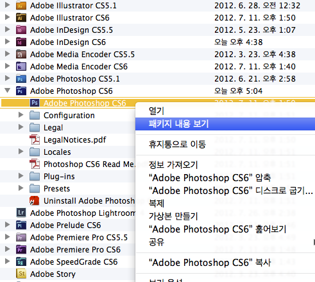
Task: Click the Presets folder icon
Action: (x=35, y=188)
